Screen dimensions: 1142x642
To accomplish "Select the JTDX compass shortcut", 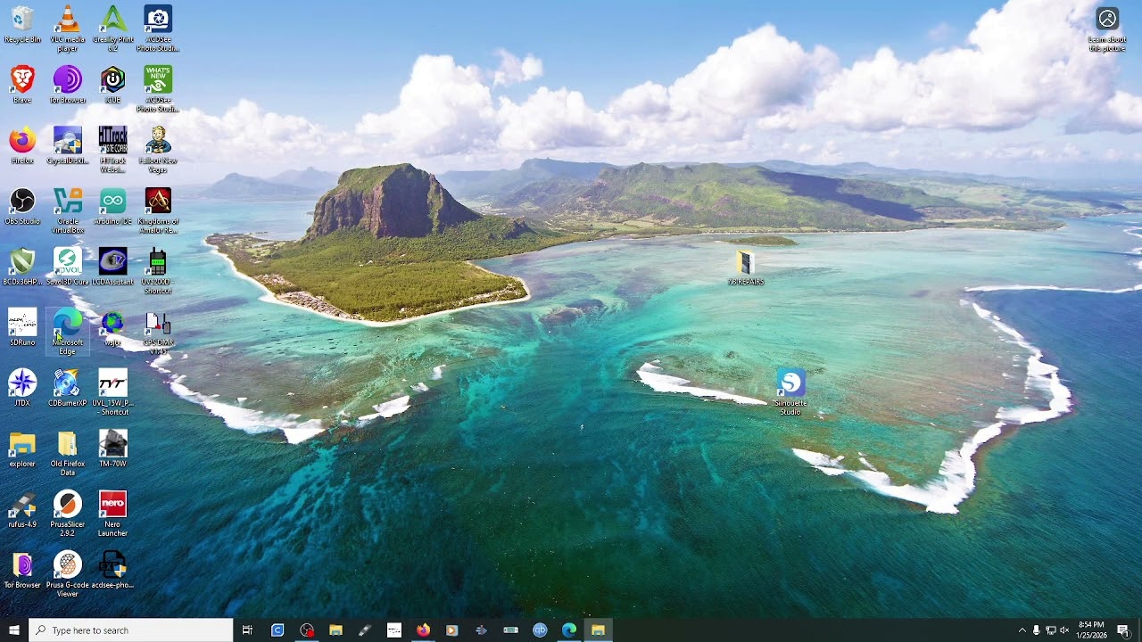I will pos(22,388).
